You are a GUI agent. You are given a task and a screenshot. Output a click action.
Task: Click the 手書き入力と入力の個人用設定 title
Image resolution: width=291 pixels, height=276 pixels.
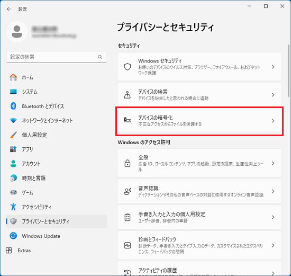point(171,215)
